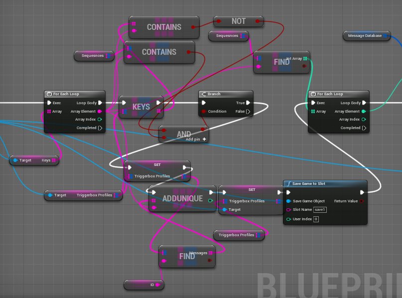
Task: Click the ID node pink output pin
Action: click(x=158, y=285)
